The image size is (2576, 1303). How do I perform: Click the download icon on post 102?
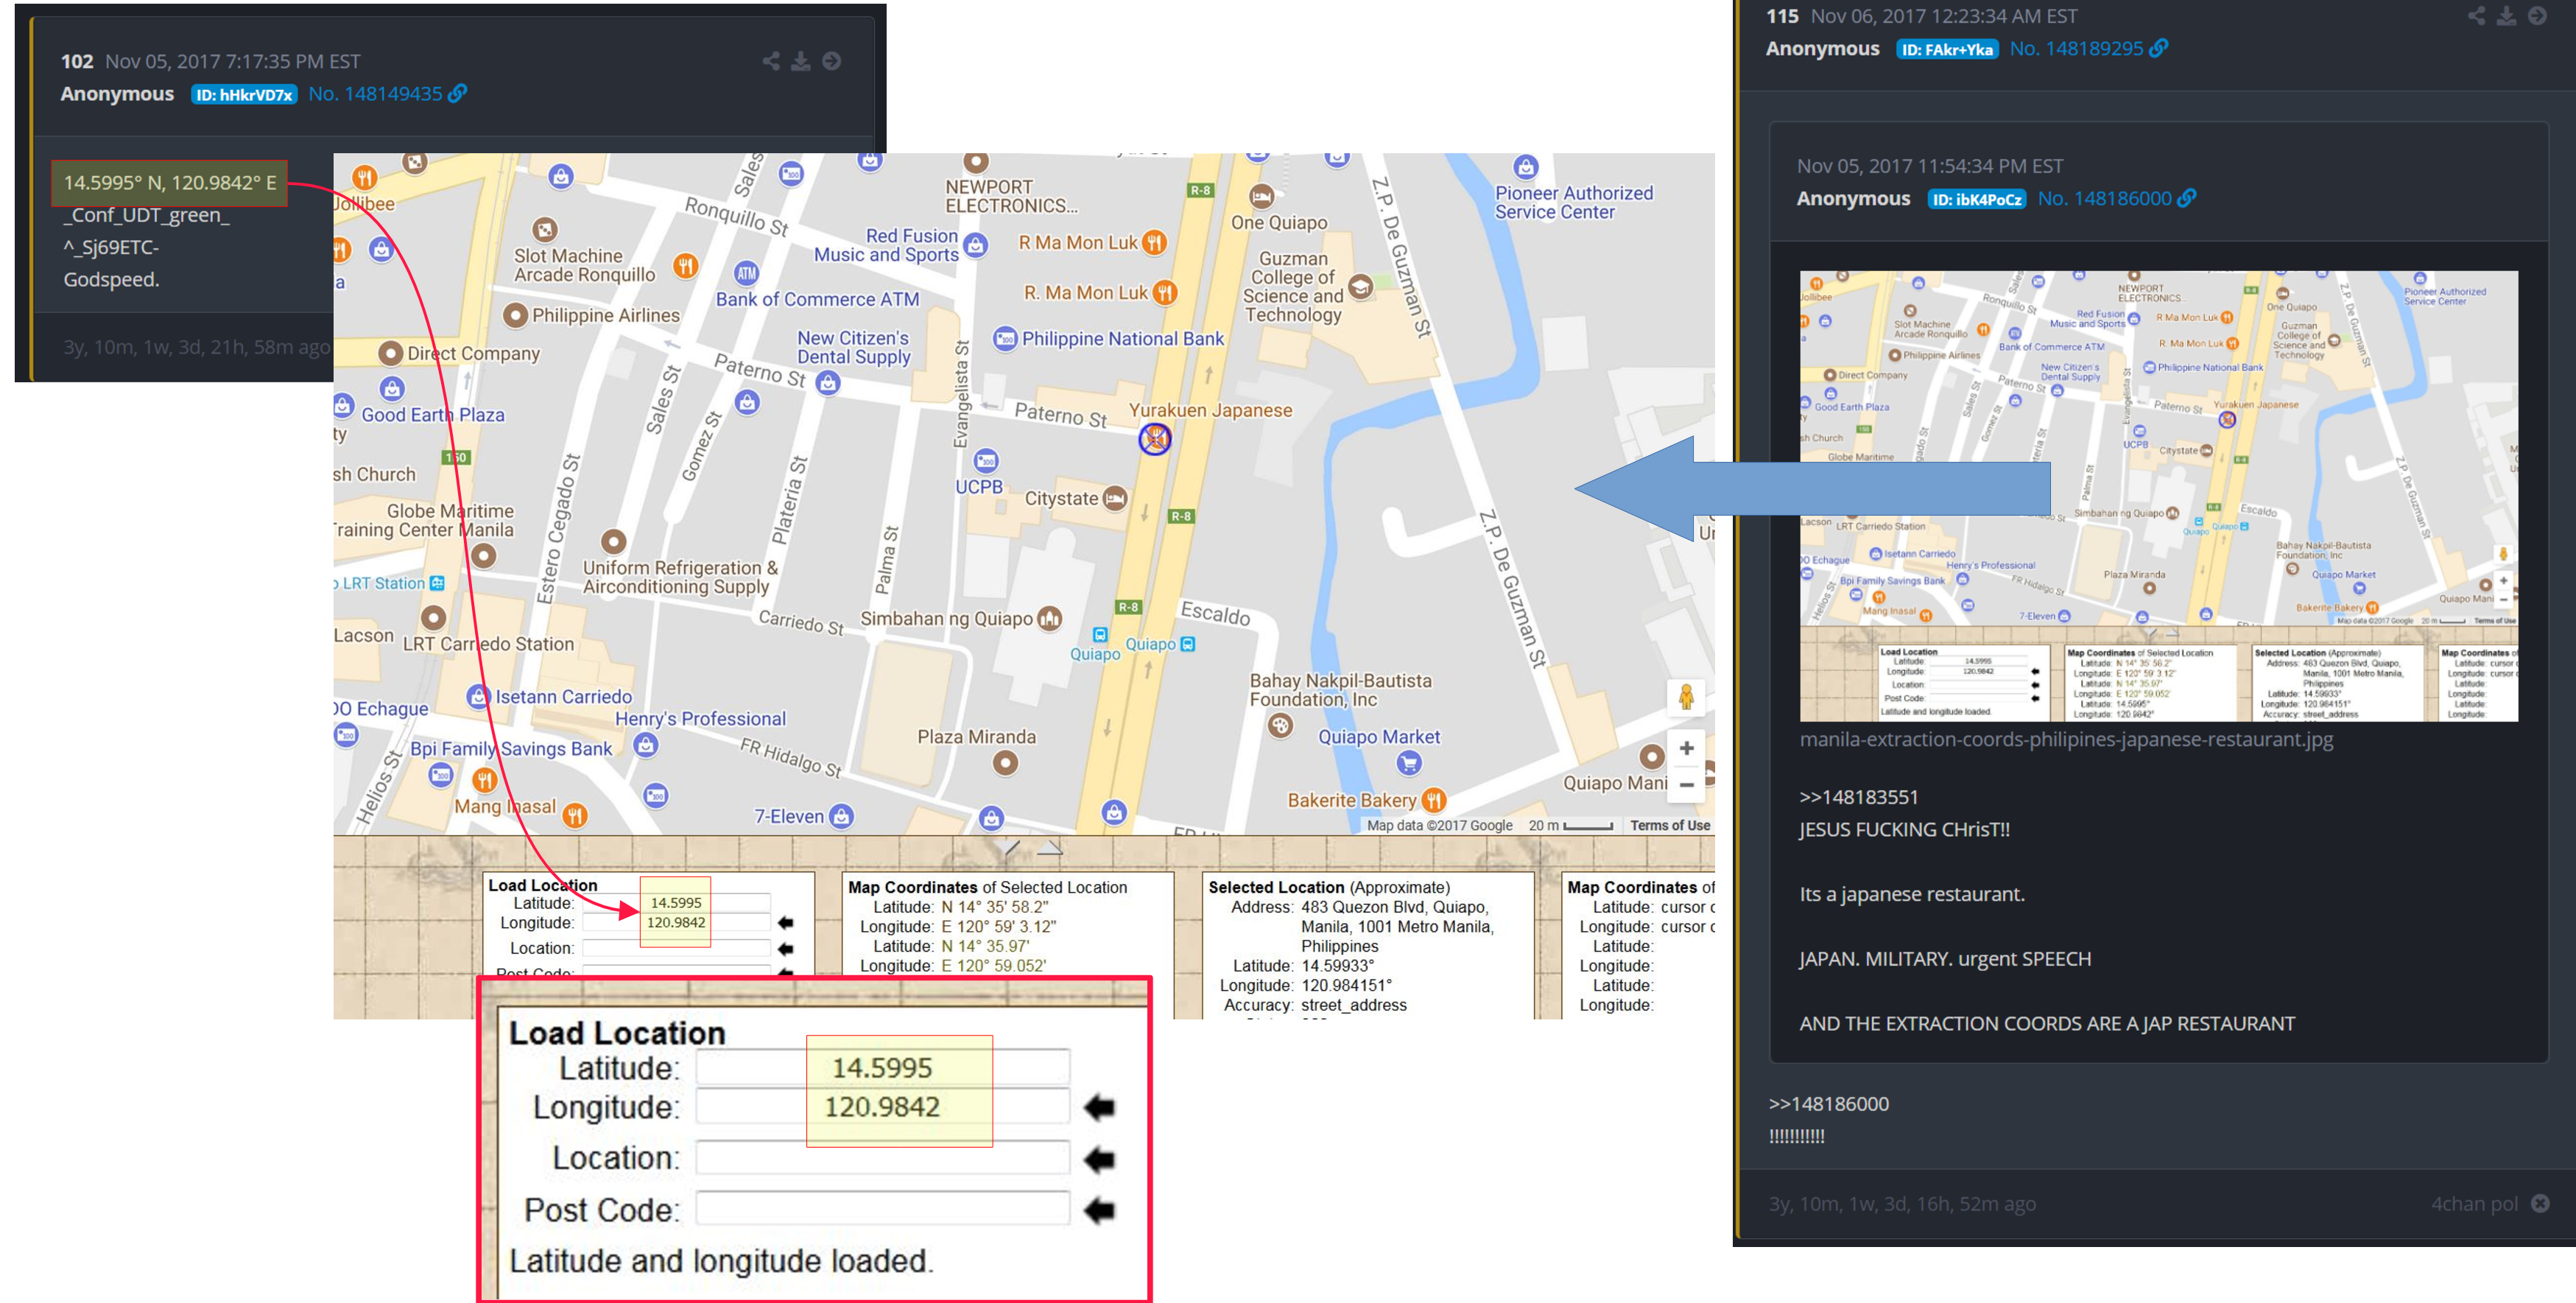tap(801, 61)
